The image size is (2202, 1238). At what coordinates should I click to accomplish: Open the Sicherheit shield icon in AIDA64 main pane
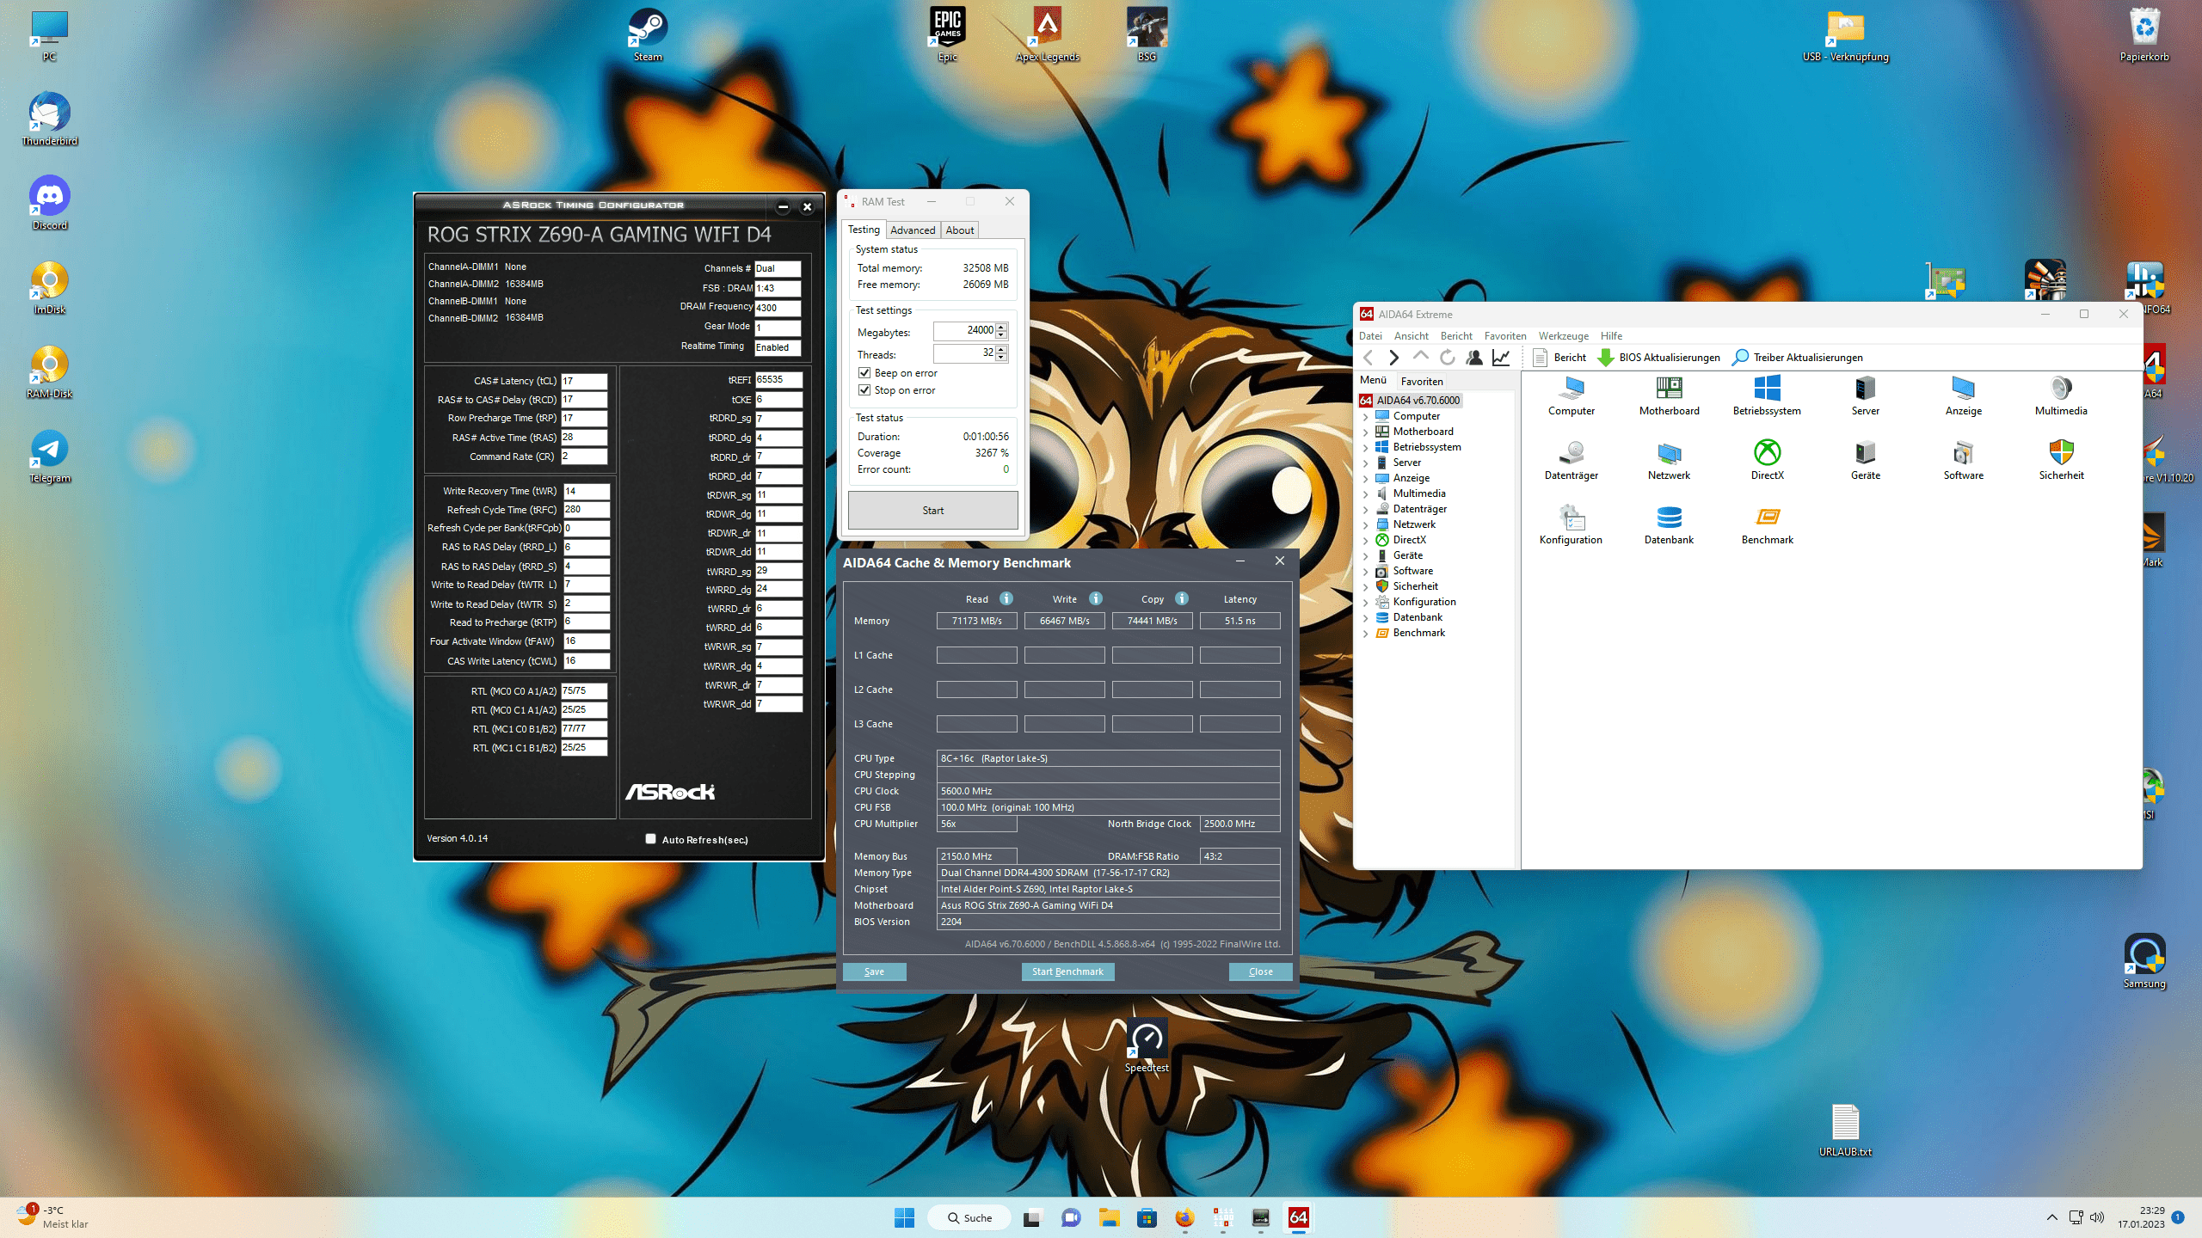click(2061, 460)
